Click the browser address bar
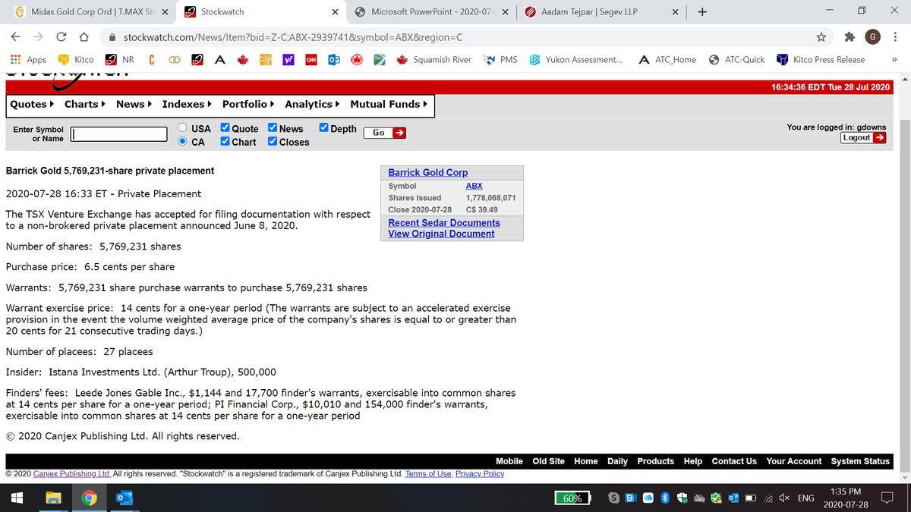Viewport: 911px width, 512px height. point(455,36)
